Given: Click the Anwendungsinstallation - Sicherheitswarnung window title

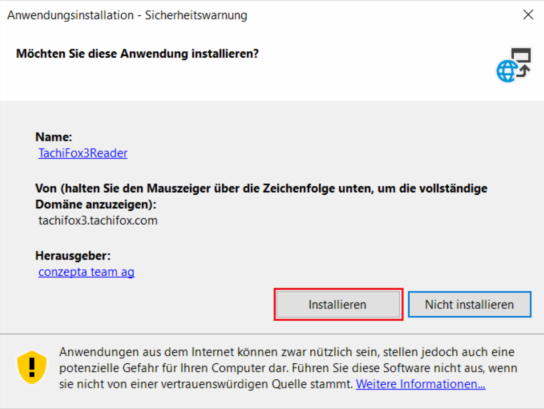Looking at the screenshot, I should tap(127, 15).
